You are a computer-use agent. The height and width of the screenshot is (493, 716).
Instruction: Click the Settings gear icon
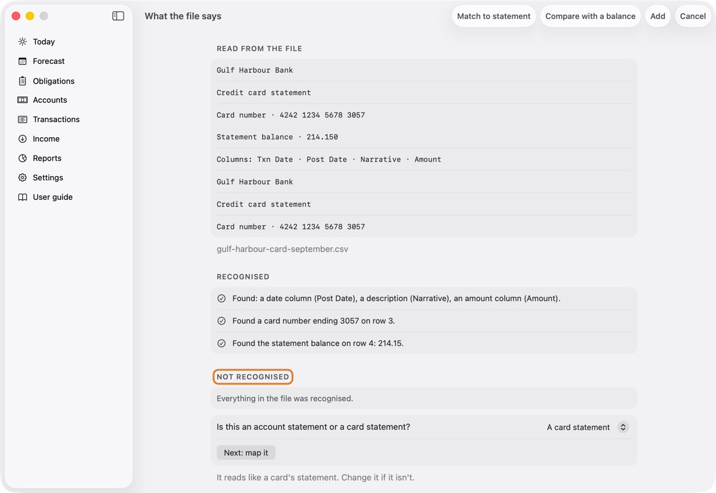point(22,178)
